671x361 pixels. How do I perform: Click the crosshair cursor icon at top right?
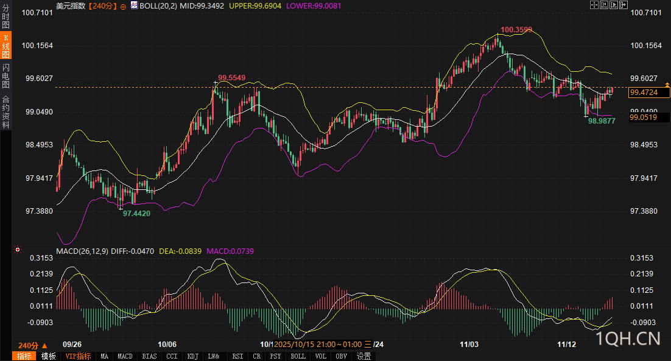point(594,5)
